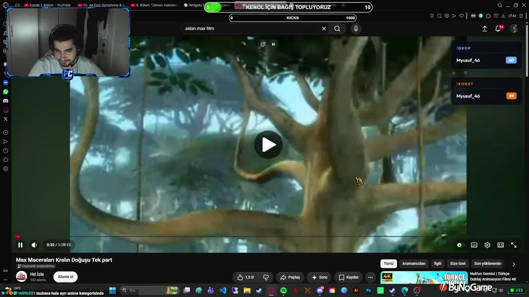This screenshot has height=297, width=529.
Task: Open Visual Studio Code from the taskbar
Action: tap(223, 290)
